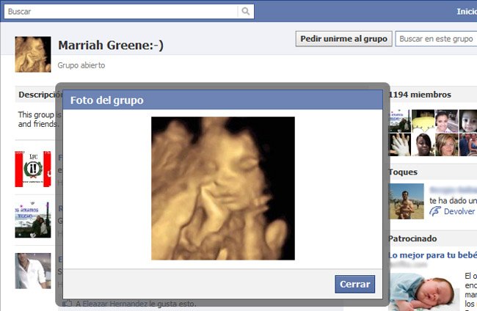This screenshot has height=311, width=477.
Task: Close the Foto del grupo dialog with Cerrar
Action: tap(354, 284)
